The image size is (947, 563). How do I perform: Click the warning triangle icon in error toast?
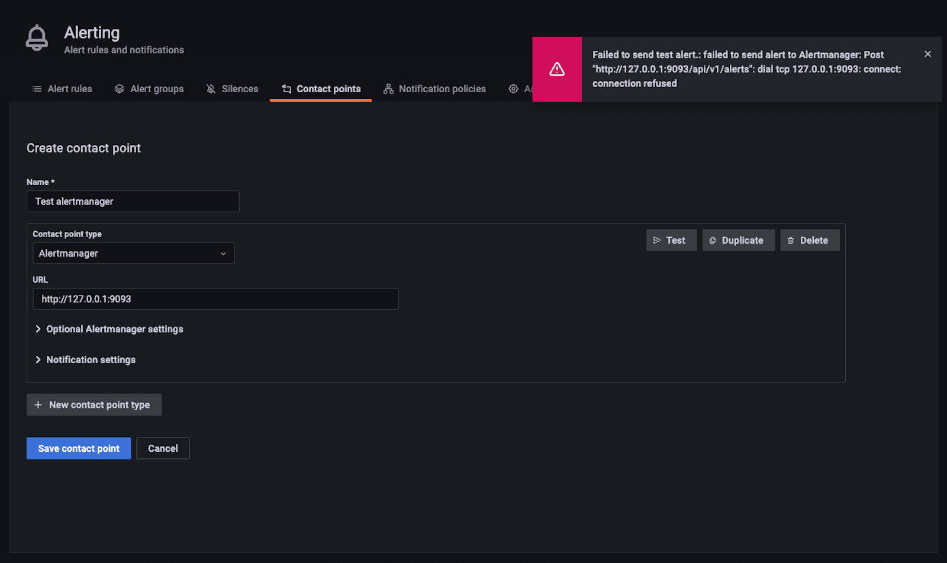(x=557, y=69)
